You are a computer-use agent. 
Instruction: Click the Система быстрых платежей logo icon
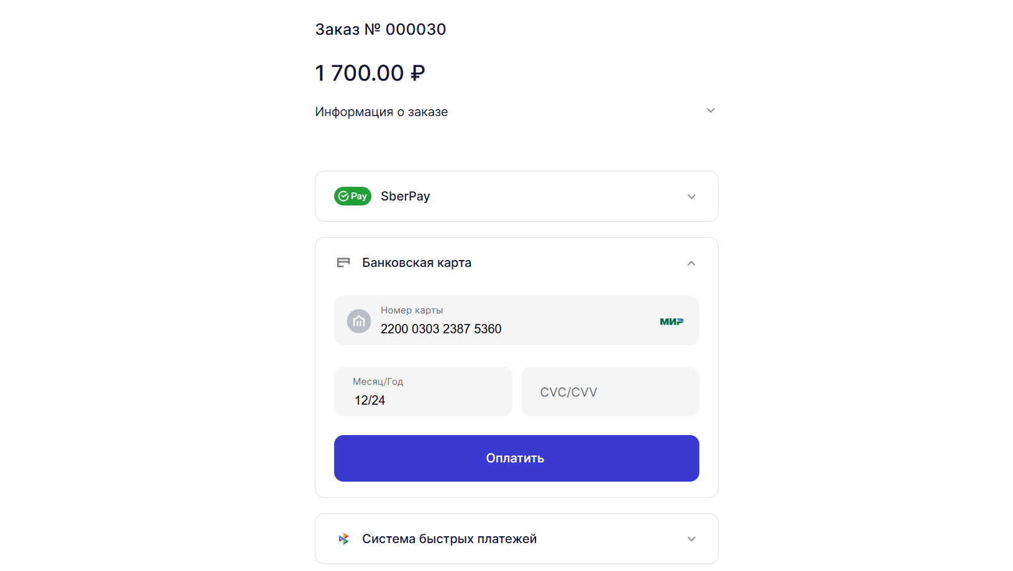[x=343, y=539]
